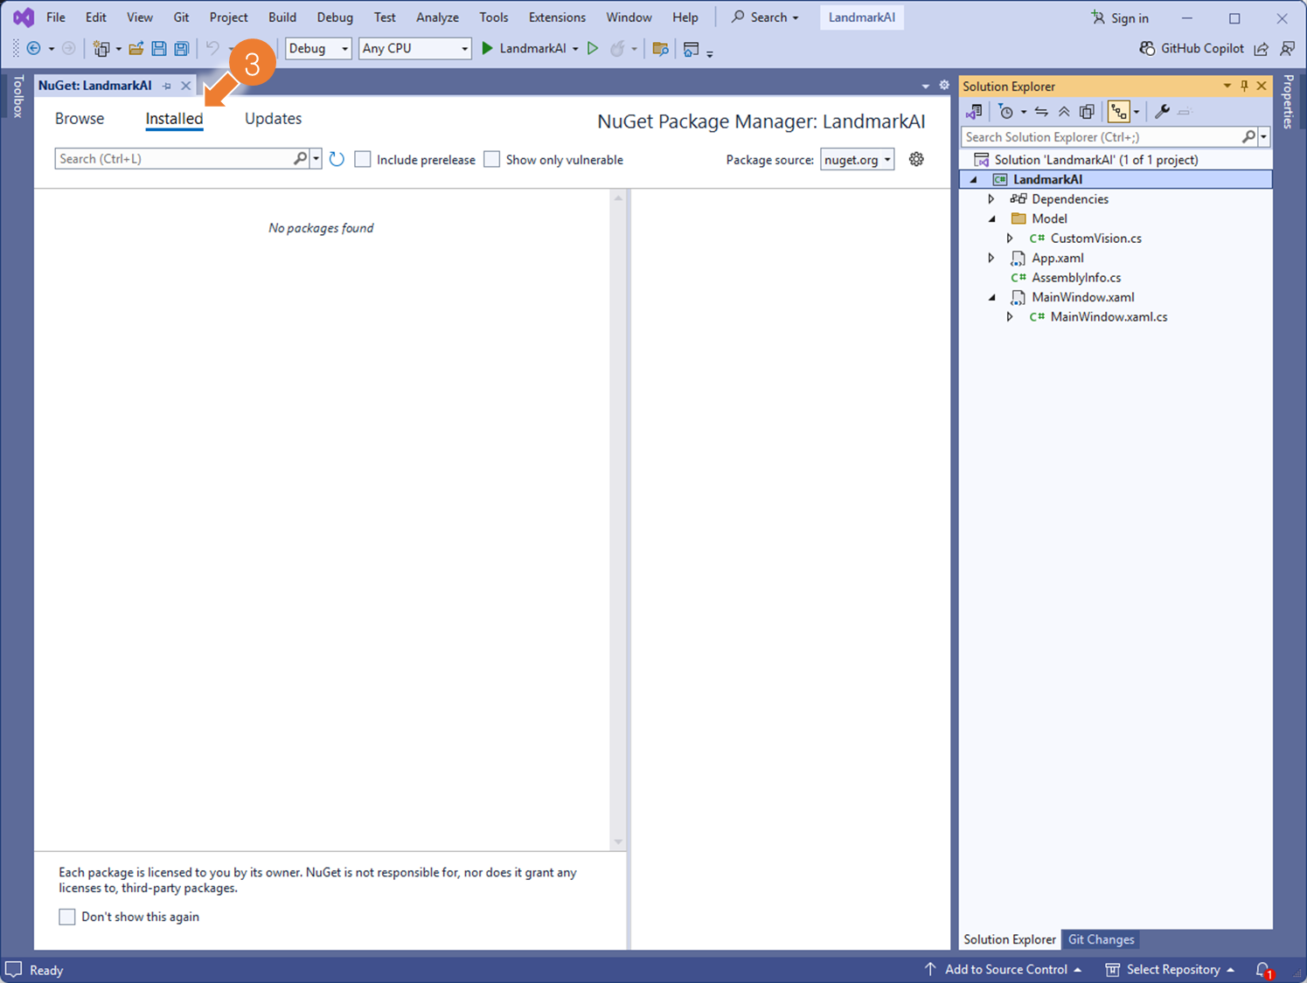Click the Sign in button
The height and width of the screenshot is (983, 1307).
coord(1120,18)
